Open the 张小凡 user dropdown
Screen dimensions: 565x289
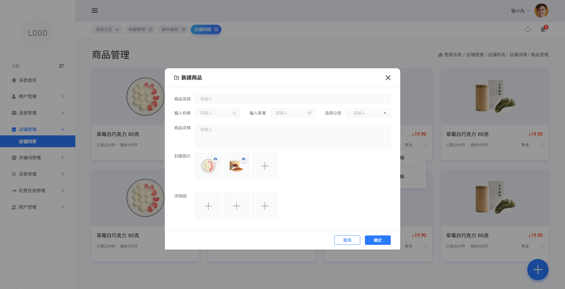(x=520, y=11)
